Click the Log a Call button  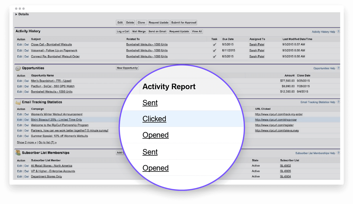click(x=123, y=31)
